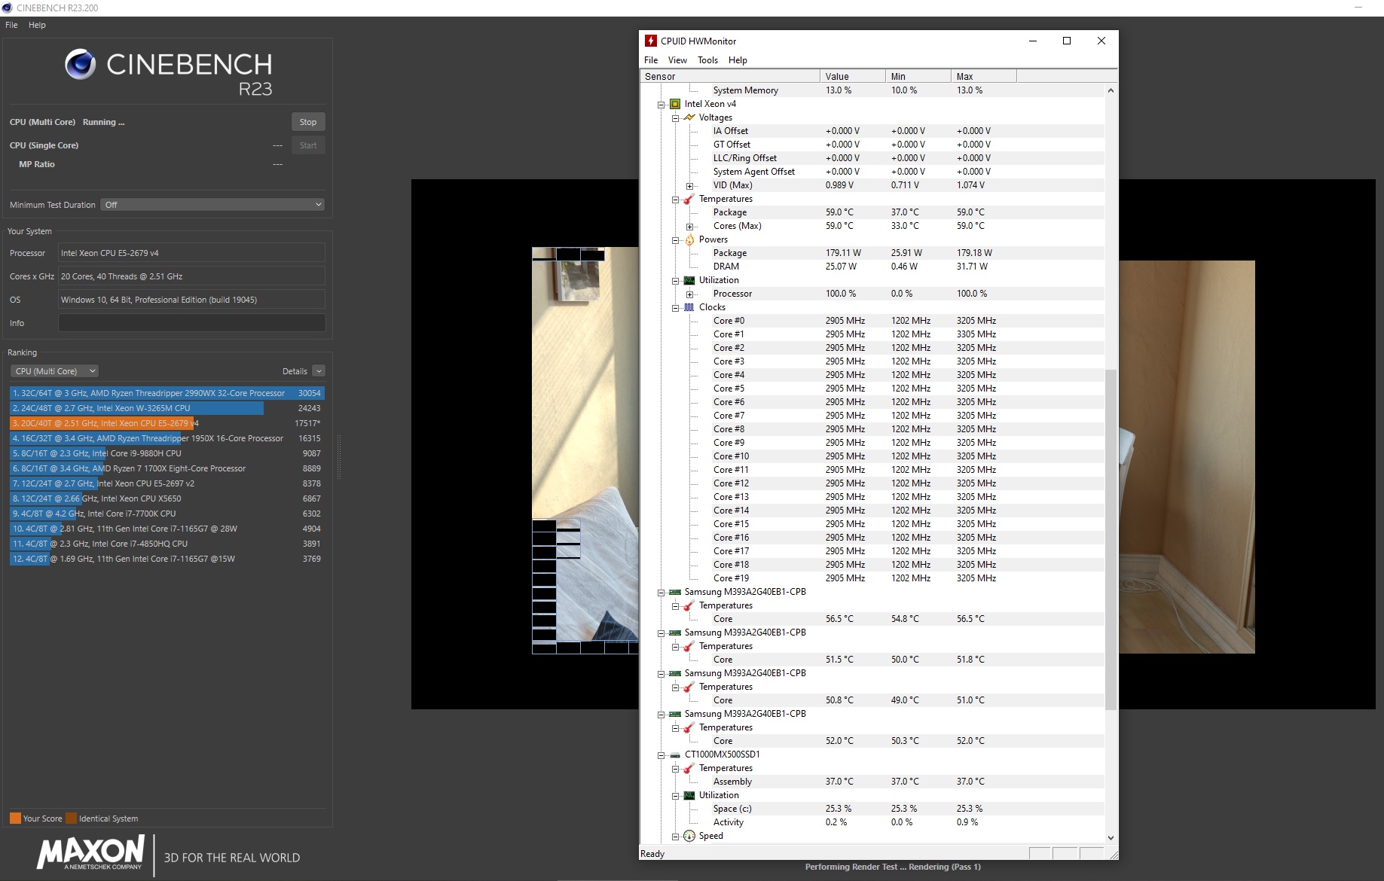The width and height of the screenshot is (1384, 881).
Task: Click the 3305 MHz max value for Core #1
Action: click(x=976, y=334)
